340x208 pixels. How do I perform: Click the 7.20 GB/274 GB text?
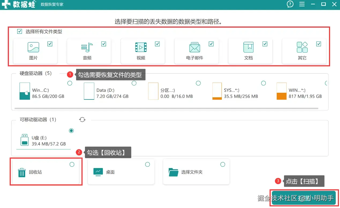click(x=113, y=96)
